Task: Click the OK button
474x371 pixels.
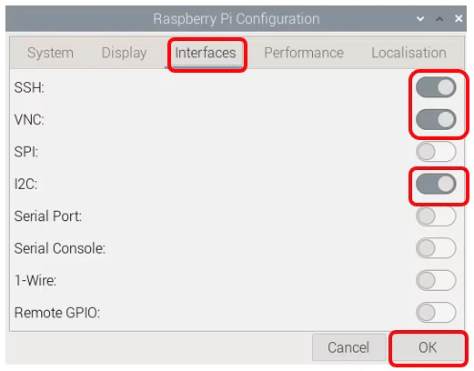Action: pos(428,347)
